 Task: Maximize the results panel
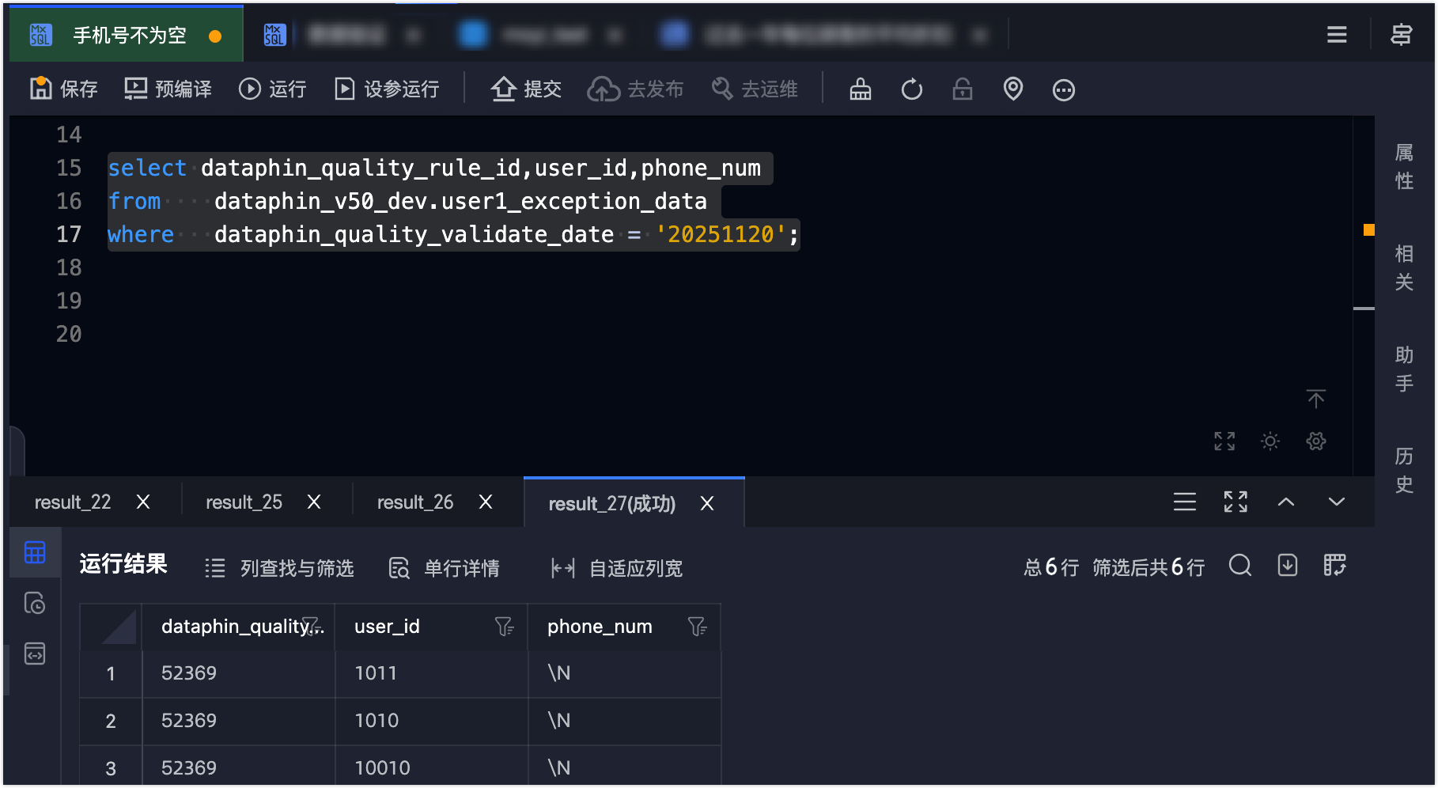tap(1236, 502)
